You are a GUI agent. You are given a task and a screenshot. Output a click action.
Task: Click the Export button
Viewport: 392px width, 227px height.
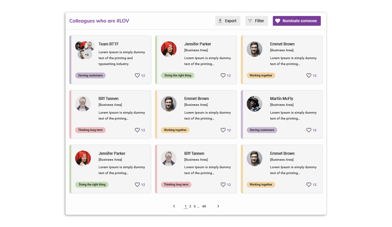tap(228, 21)
